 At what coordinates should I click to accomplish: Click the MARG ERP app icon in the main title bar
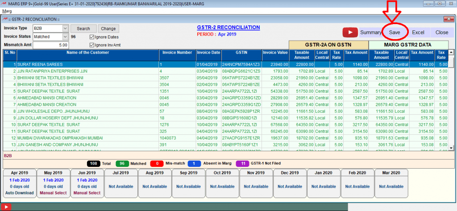point(4,4)
